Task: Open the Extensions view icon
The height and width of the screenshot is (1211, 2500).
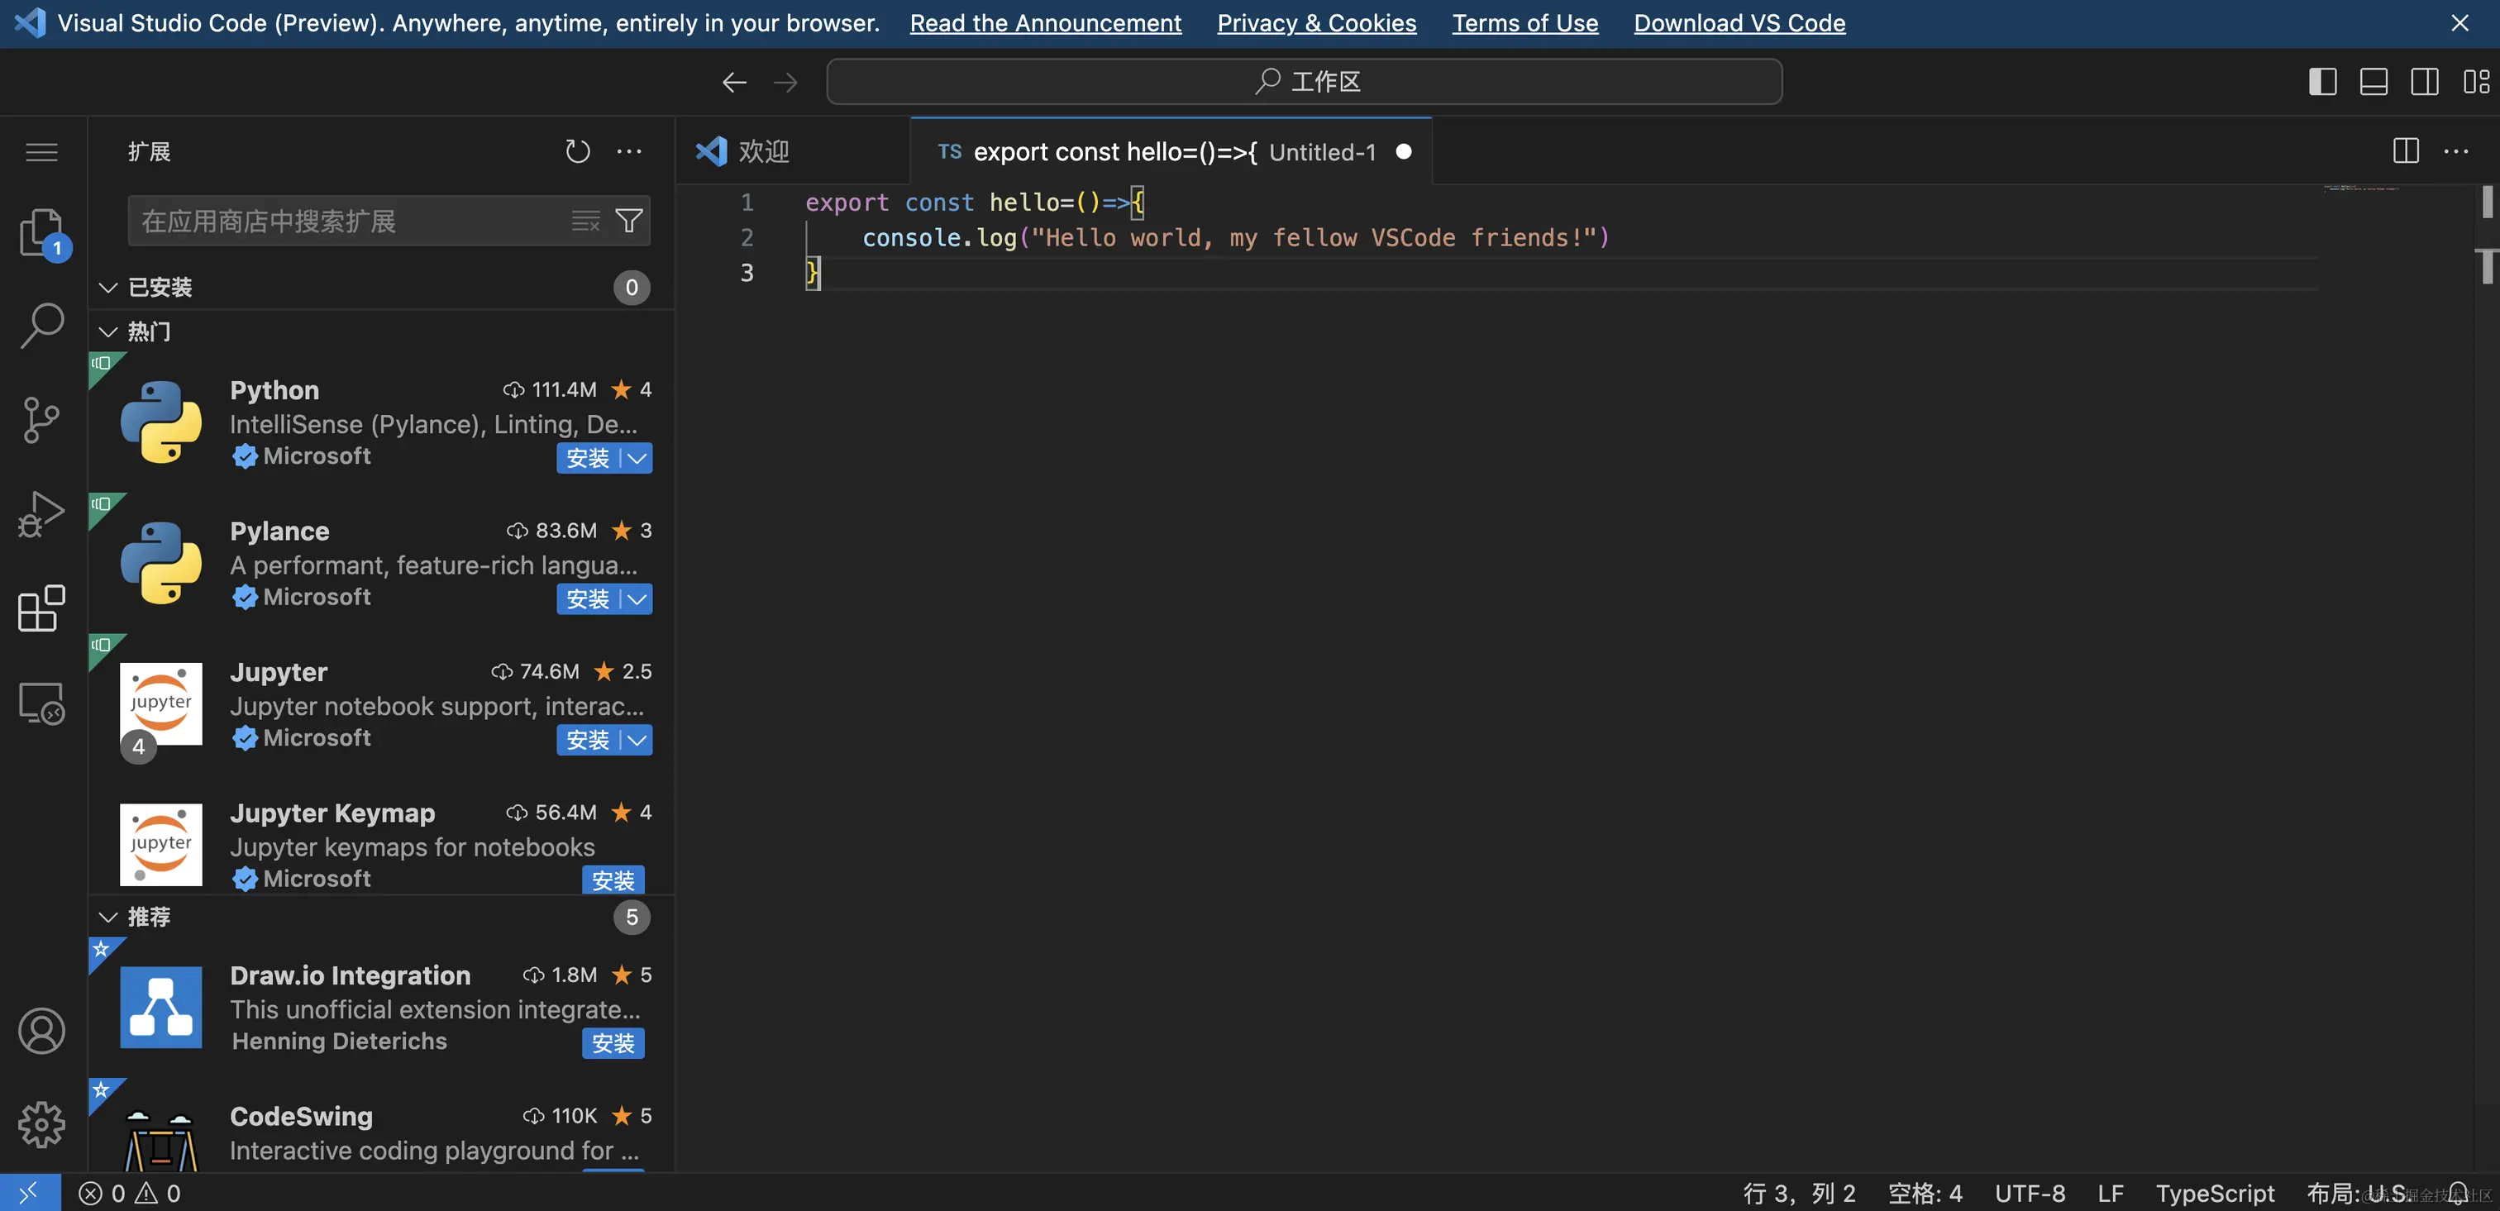Action: [41, 608]
